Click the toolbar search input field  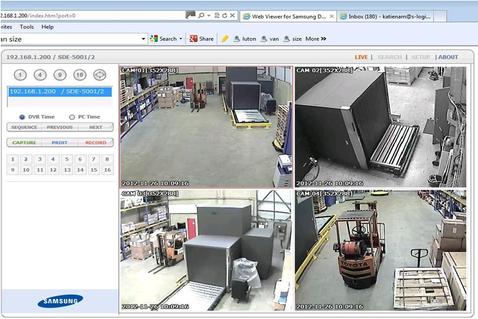click(70, 39)
